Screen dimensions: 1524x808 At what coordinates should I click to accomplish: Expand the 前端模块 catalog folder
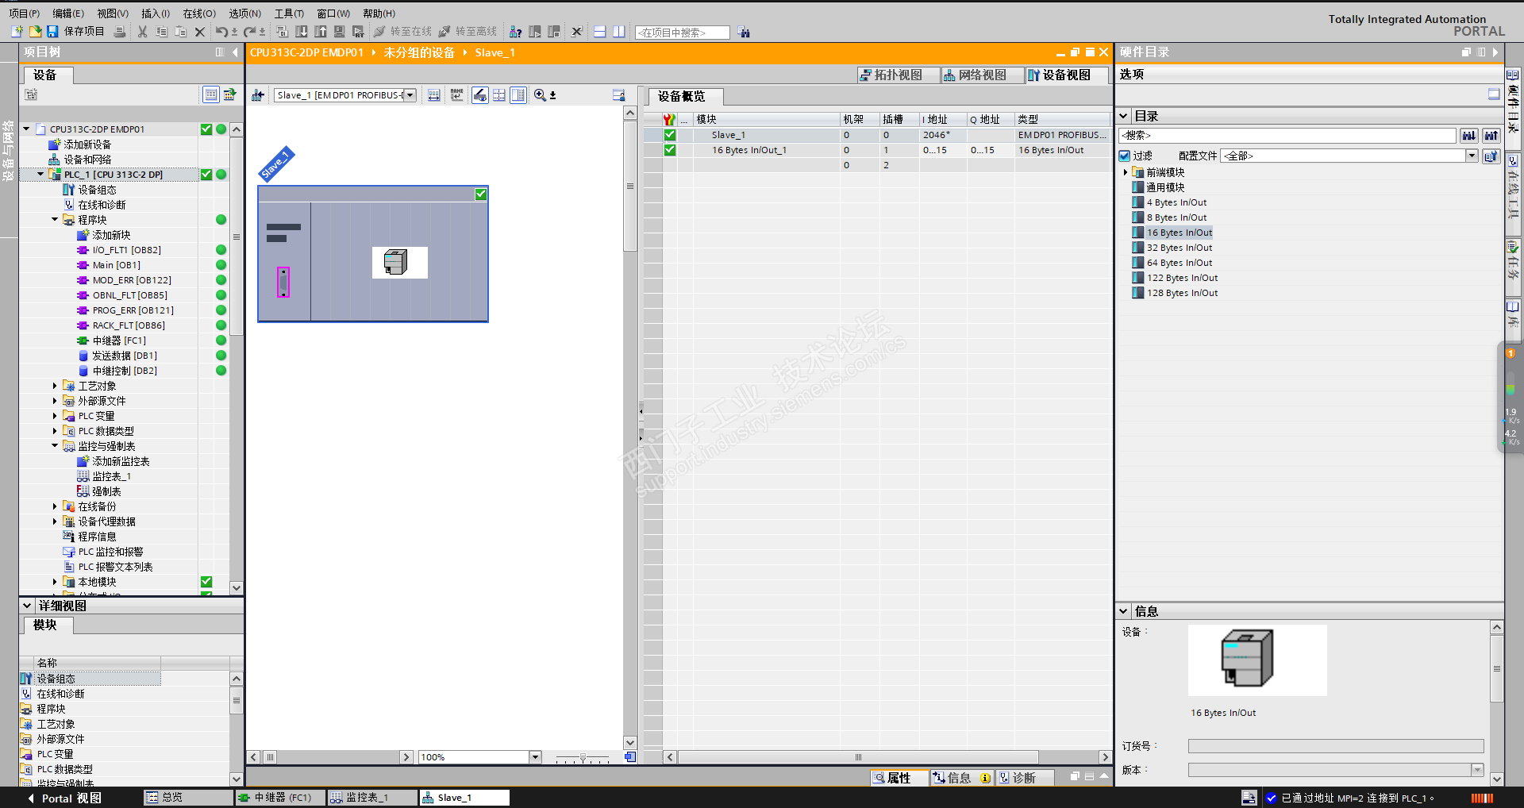[1126, 172]
